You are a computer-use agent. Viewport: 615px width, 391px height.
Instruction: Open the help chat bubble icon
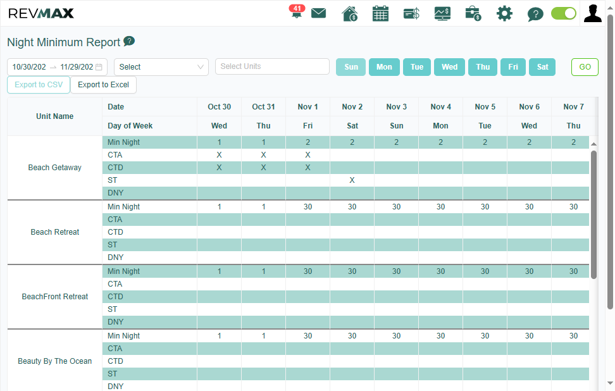click(x=535, y=14)
